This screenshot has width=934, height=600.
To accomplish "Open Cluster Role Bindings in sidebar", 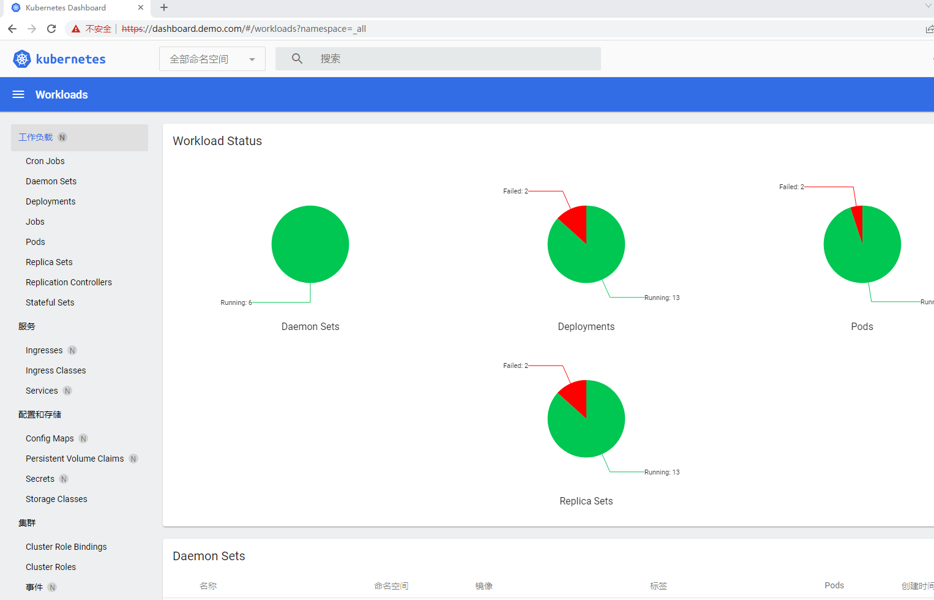I will tap(66, 547).
